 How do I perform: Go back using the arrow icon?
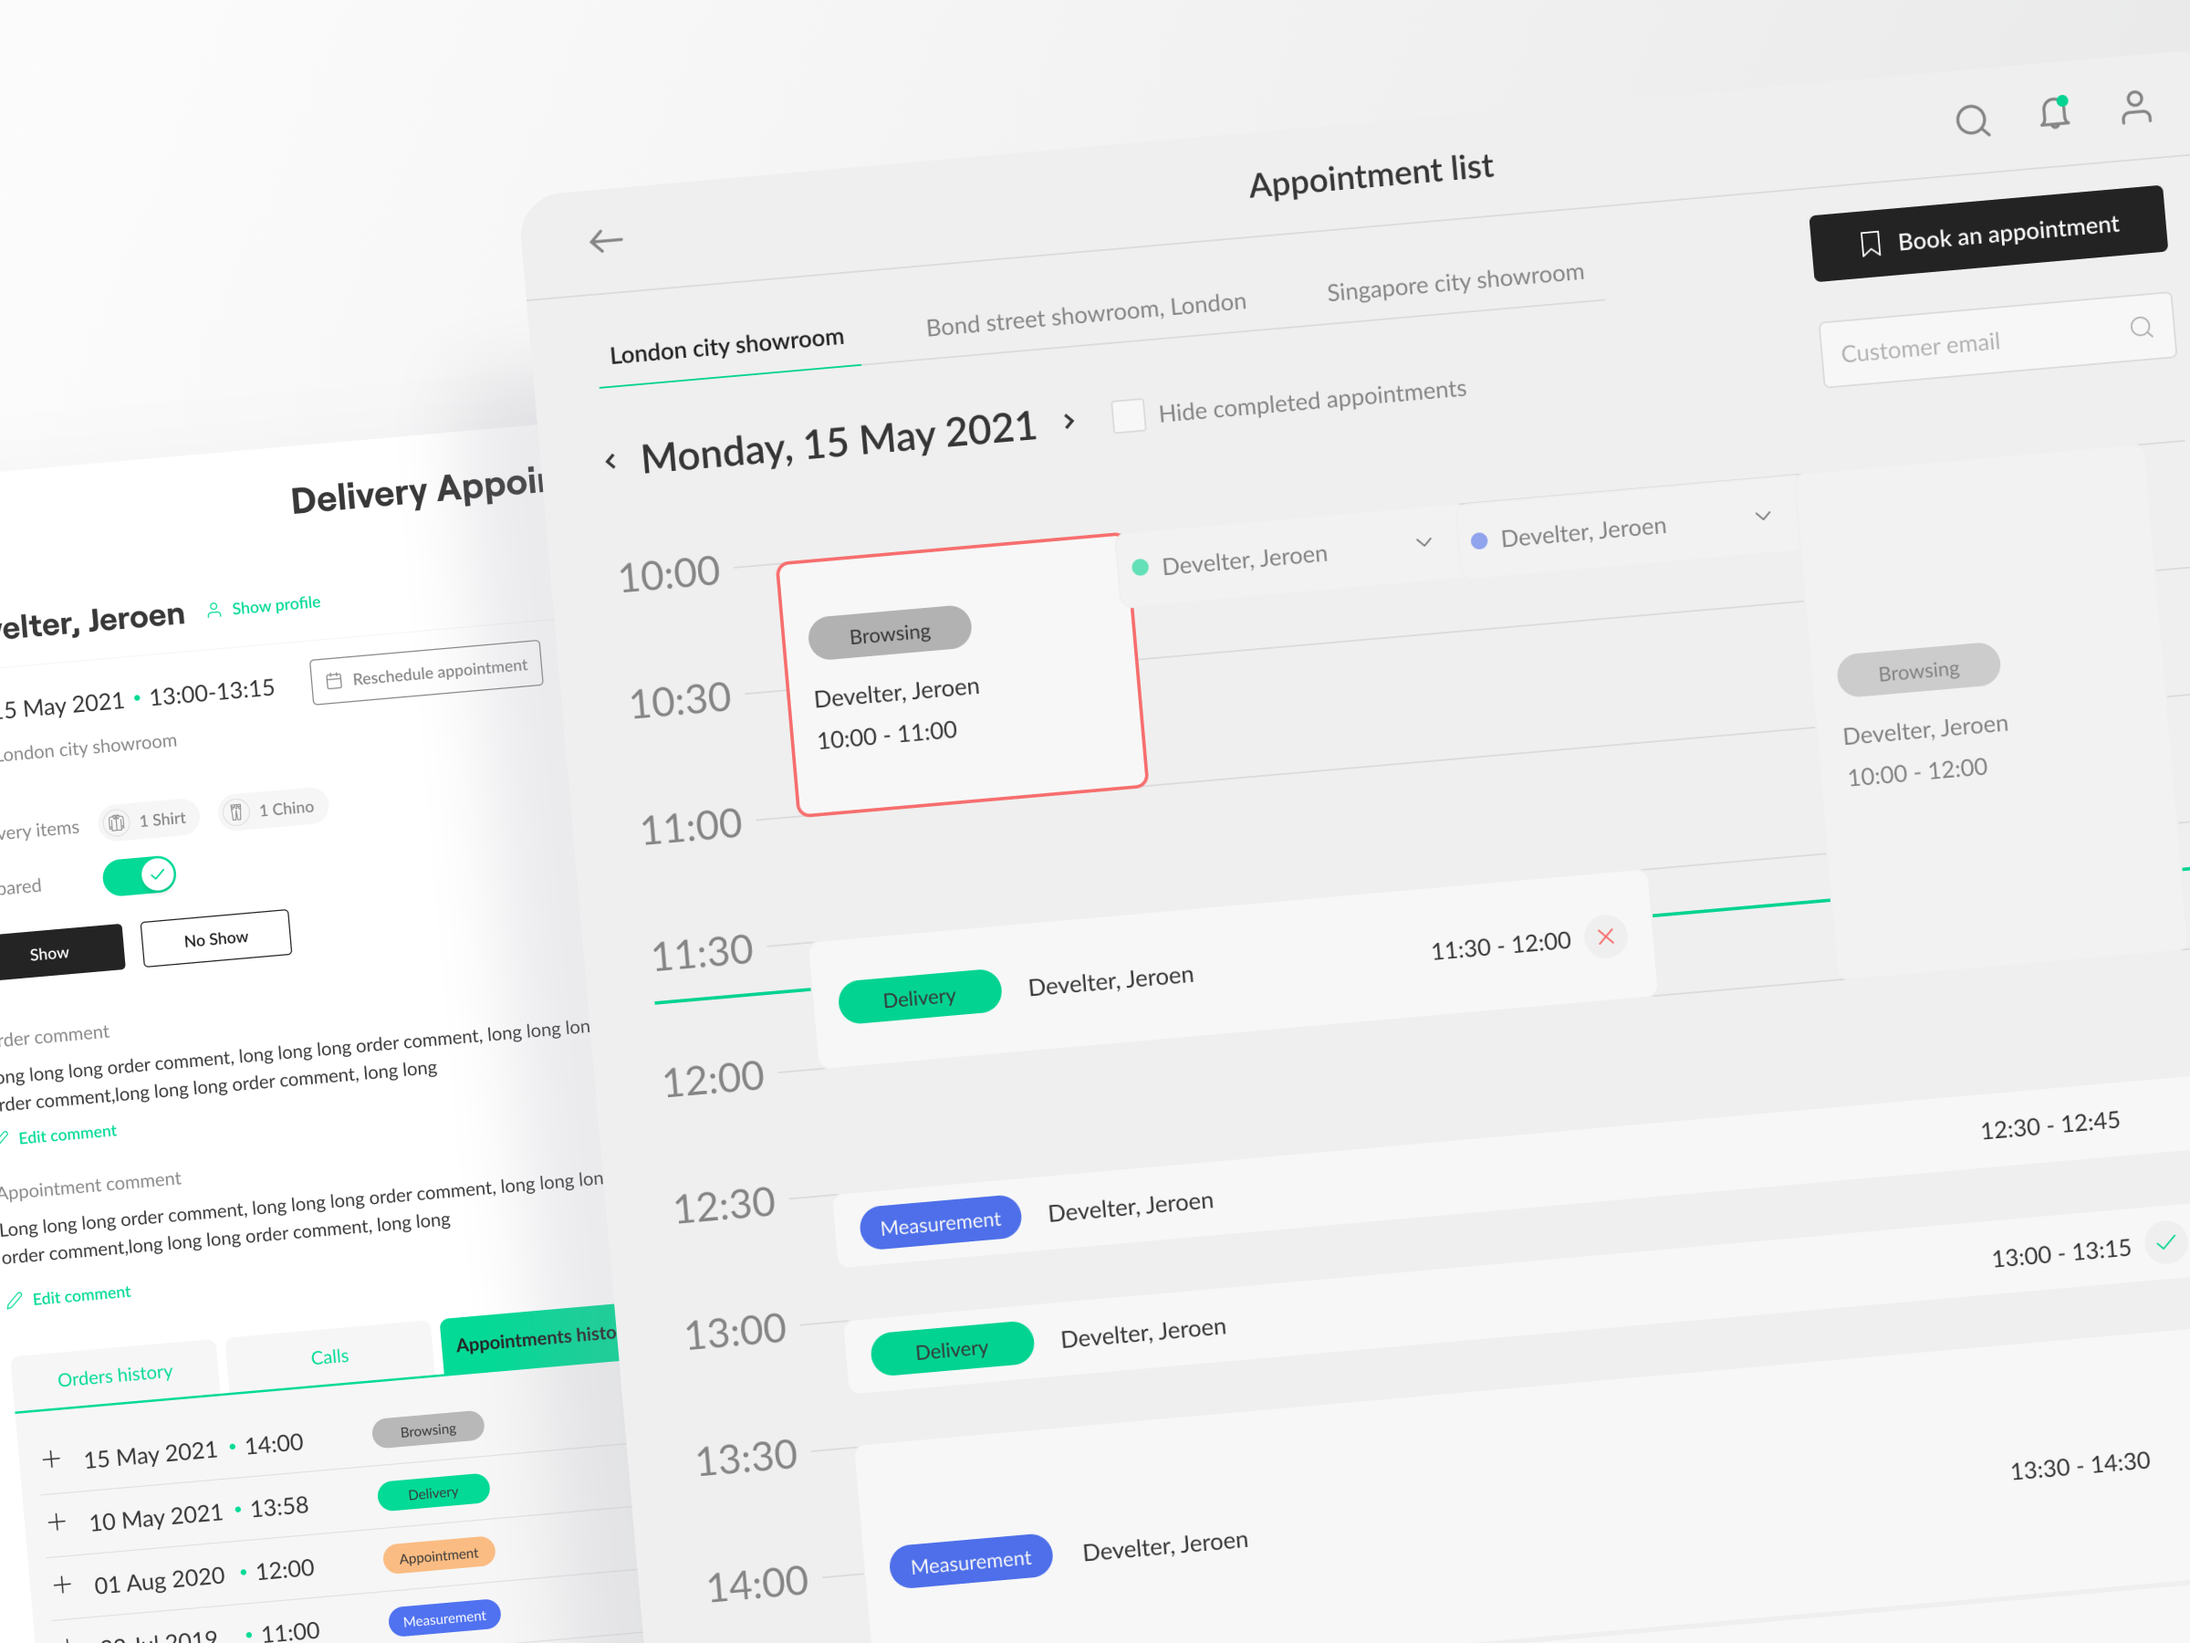tap(607, 241)
